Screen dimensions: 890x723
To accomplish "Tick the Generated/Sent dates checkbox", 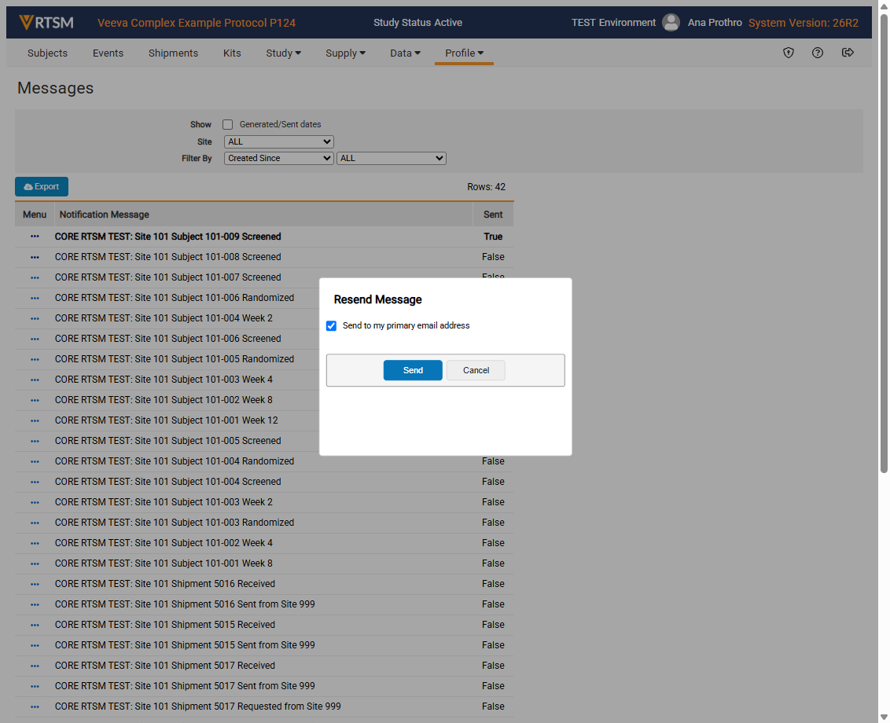I will click(x=227, y=124).
